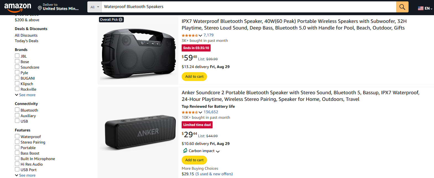Click the Amazon logo
The height and width of the screenshot is (178, 434).
click(x=17, y=7)
